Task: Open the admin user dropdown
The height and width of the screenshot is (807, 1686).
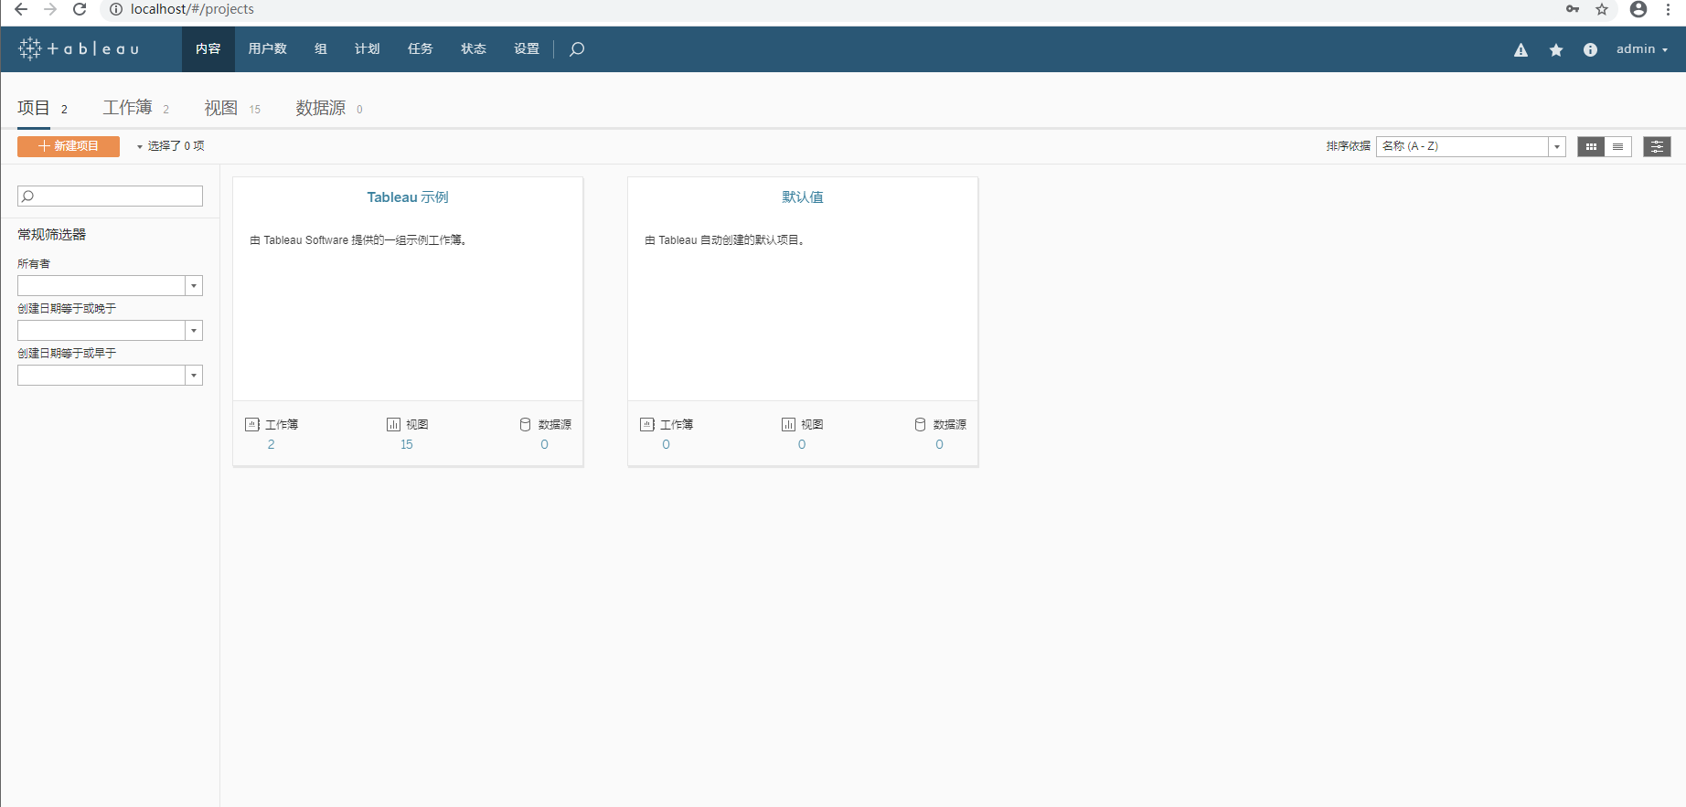Action: click(1642, 49)
